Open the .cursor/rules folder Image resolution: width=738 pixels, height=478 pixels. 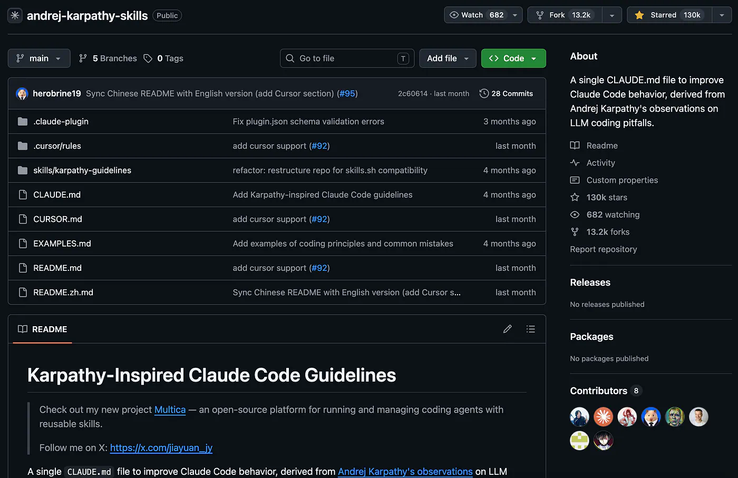click(57, 146)
